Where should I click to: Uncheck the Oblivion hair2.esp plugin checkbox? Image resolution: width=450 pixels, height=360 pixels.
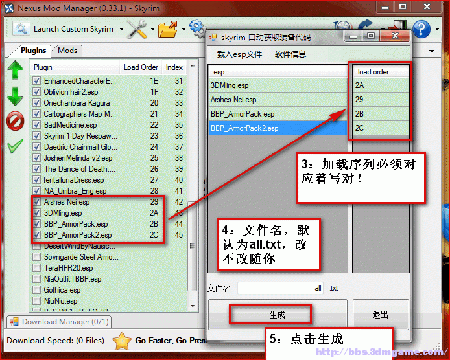pos(37,92)
